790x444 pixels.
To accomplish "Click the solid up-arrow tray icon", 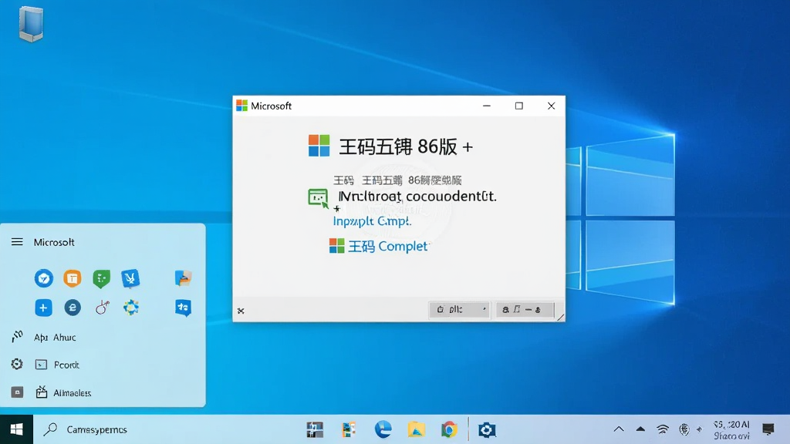I will point(640,429).
